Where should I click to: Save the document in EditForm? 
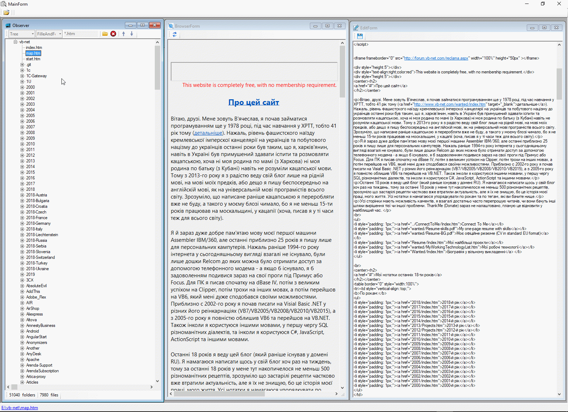pos(360,36)
